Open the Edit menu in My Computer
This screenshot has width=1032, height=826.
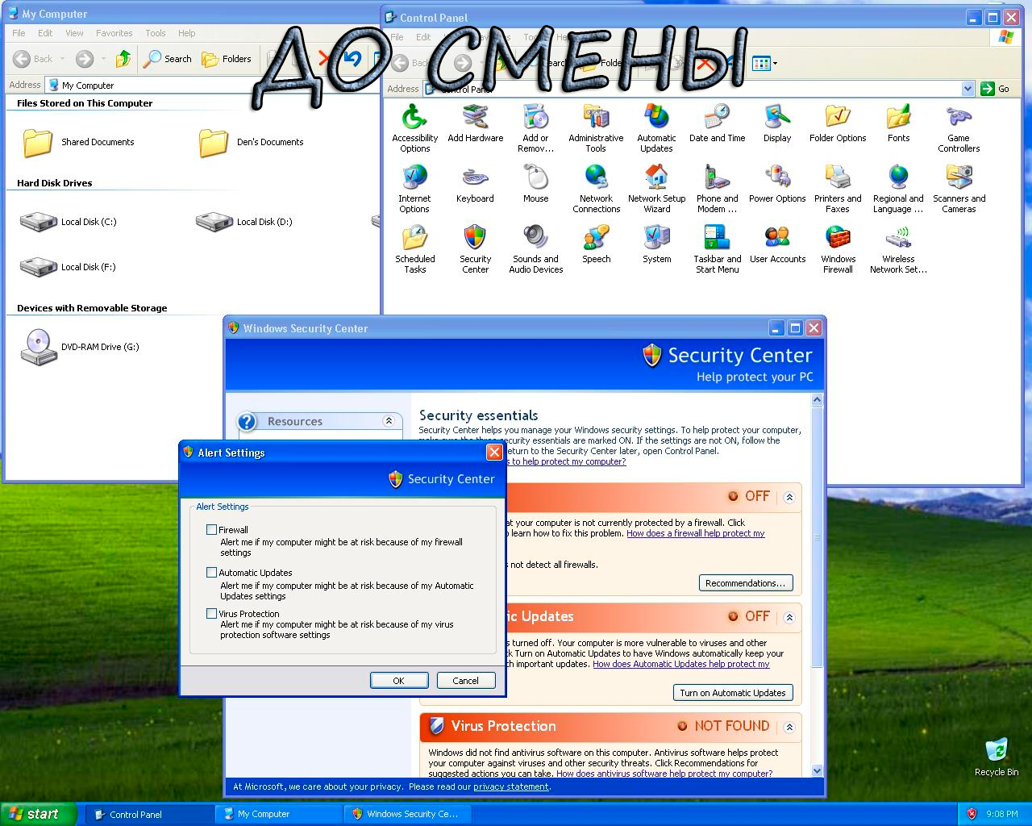(45, 33)
